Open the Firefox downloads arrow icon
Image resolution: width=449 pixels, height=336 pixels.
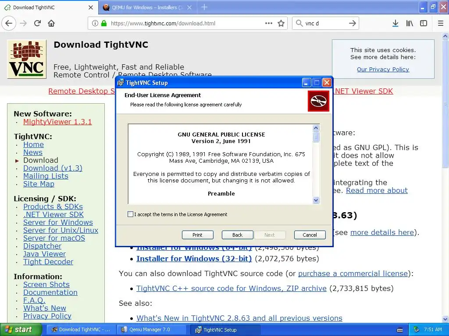(395, 24)
